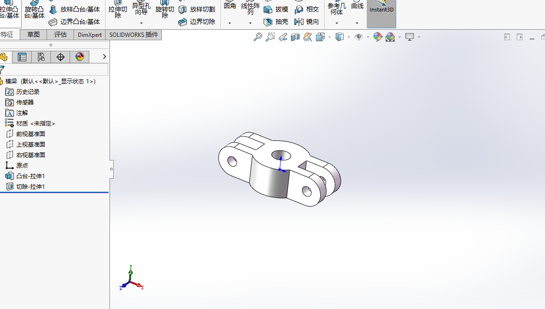
Task: Select the 凸台-拉伸1 feature
Action: click(30, 176)
